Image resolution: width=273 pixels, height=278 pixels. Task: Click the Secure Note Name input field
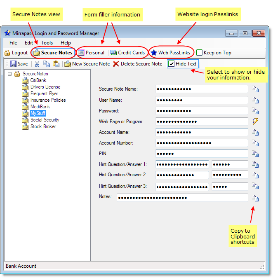(x=202, y=89)
